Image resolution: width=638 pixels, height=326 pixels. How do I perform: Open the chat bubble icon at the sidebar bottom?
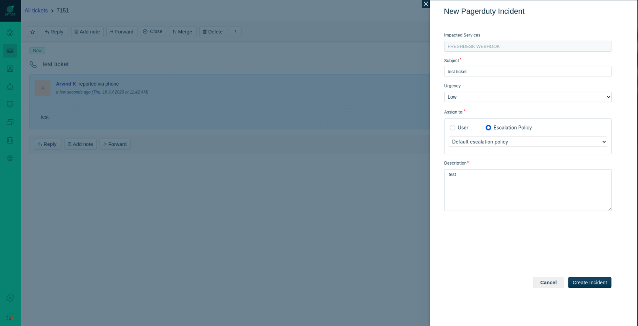(x=10, y=298)
